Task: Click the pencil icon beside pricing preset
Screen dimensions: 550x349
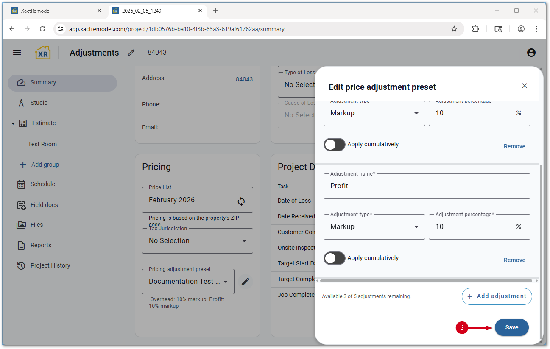Action: tap(246, 282)
